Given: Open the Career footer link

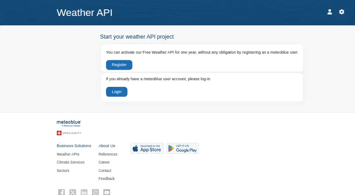Looking at the screenshot, I should tap(104, 162).
